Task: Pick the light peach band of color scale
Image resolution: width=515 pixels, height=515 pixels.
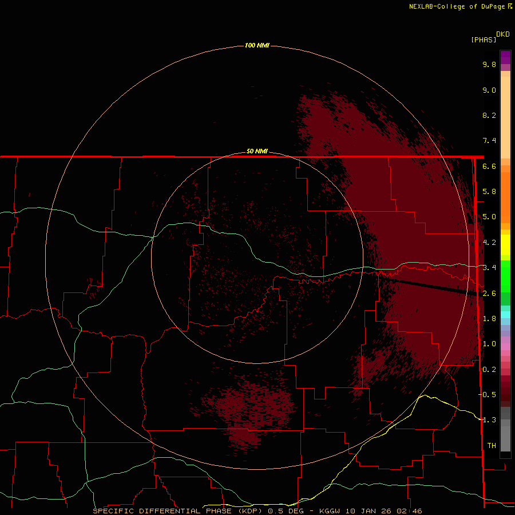Action: tap(505, 117)
